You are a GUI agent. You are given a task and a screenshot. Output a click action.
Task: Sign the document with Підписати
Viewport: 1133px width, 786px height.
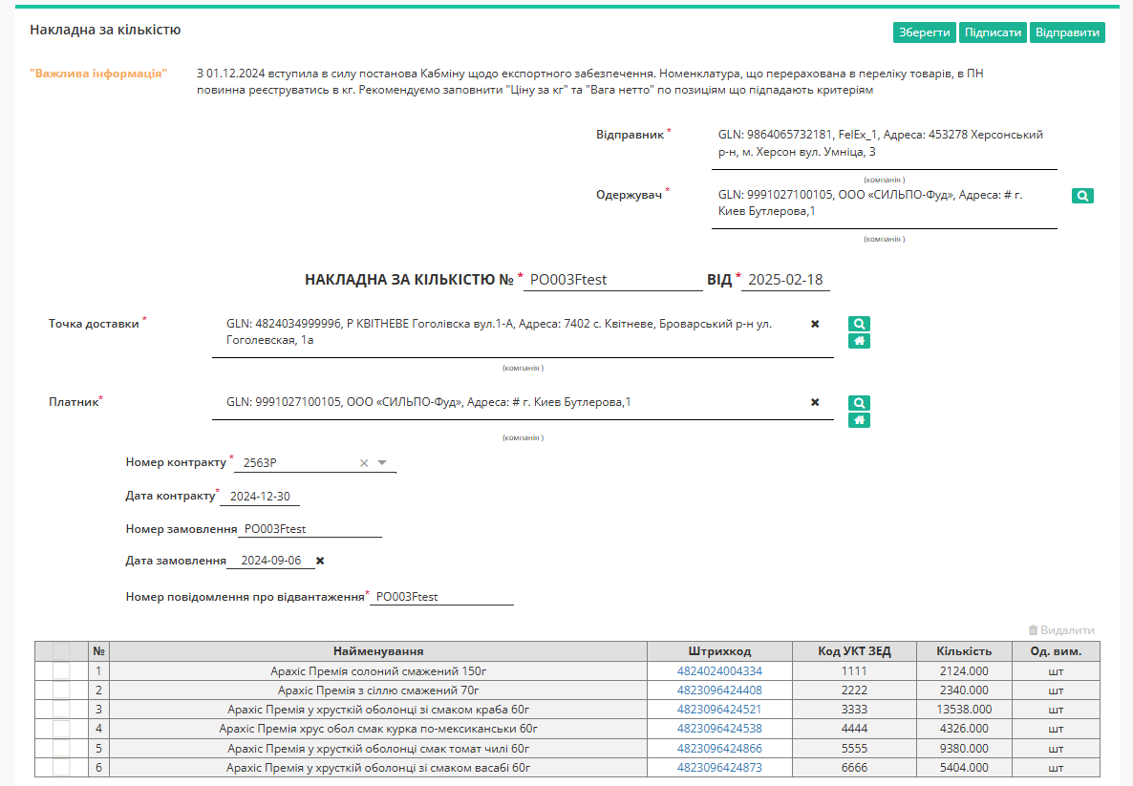993,32
